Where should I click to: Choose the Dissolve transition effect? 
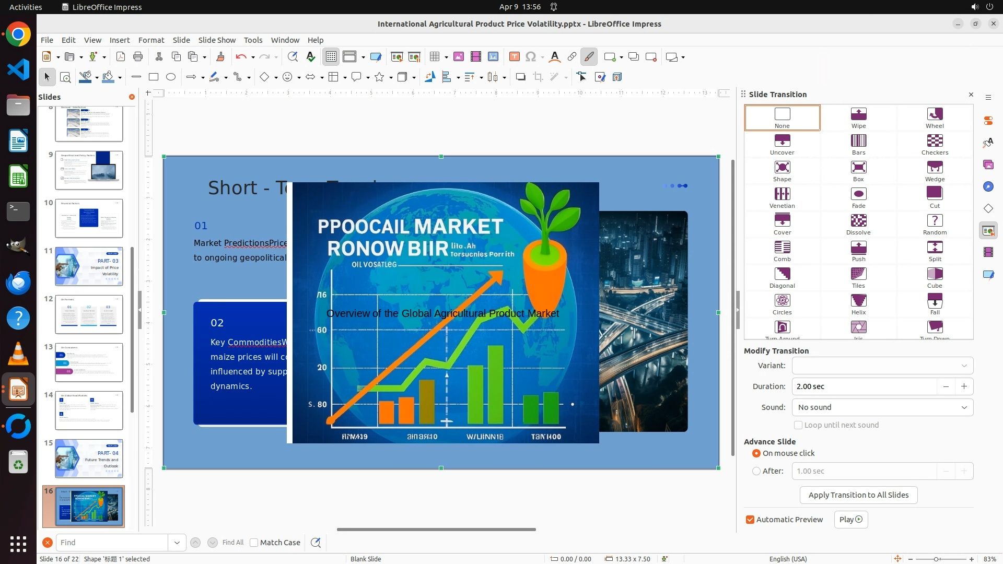(858, 224)
